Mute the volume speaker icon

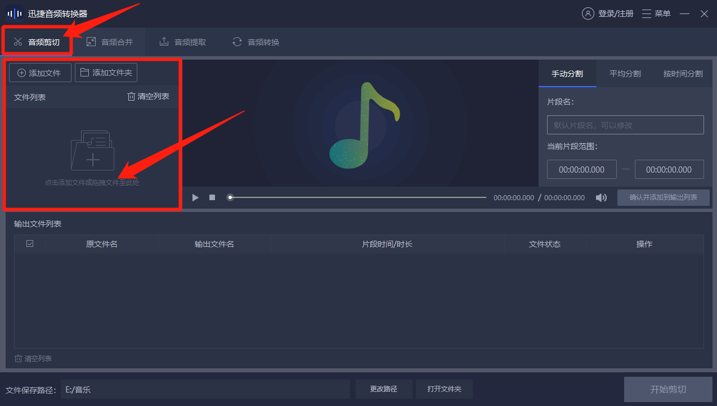[x=601, y=197]
